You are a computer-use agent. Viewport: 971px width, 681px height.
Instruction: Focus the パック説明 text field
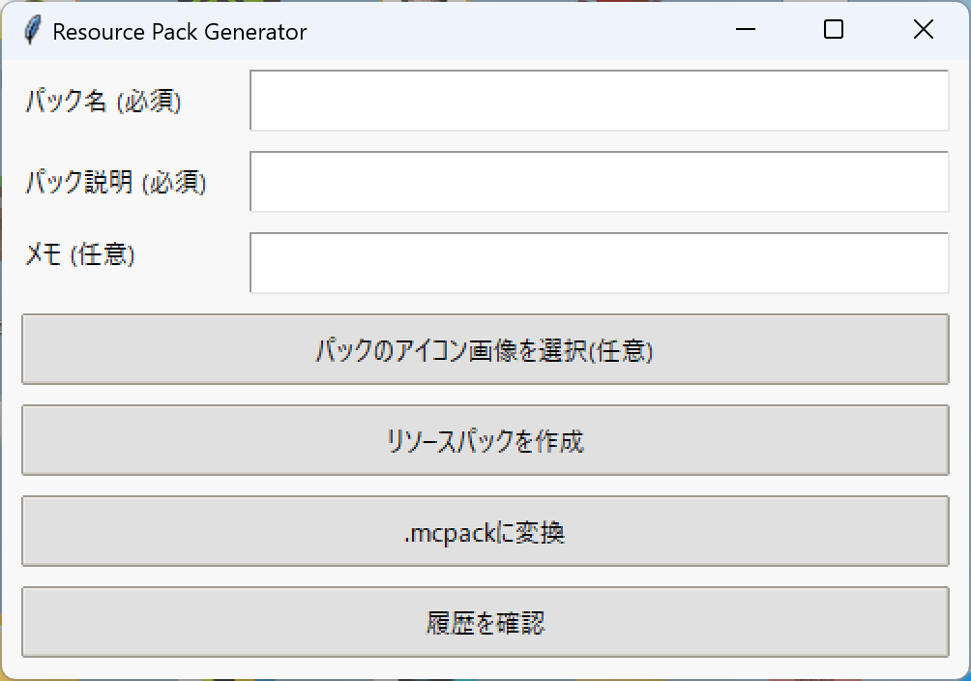coord(599,181)
